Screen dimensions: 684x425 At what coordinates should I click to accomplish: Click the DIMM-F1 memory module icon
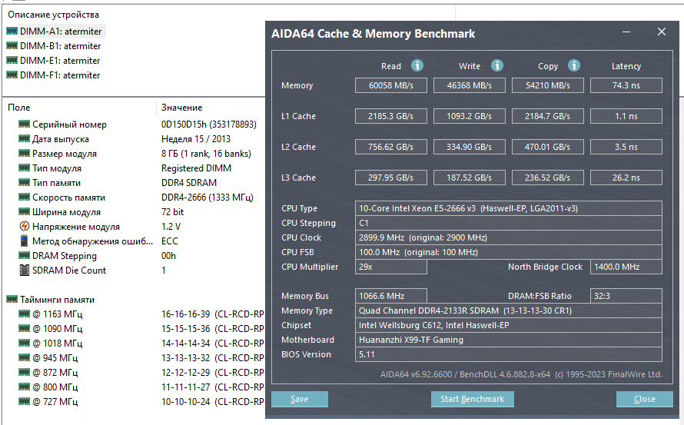pos(12,75)
